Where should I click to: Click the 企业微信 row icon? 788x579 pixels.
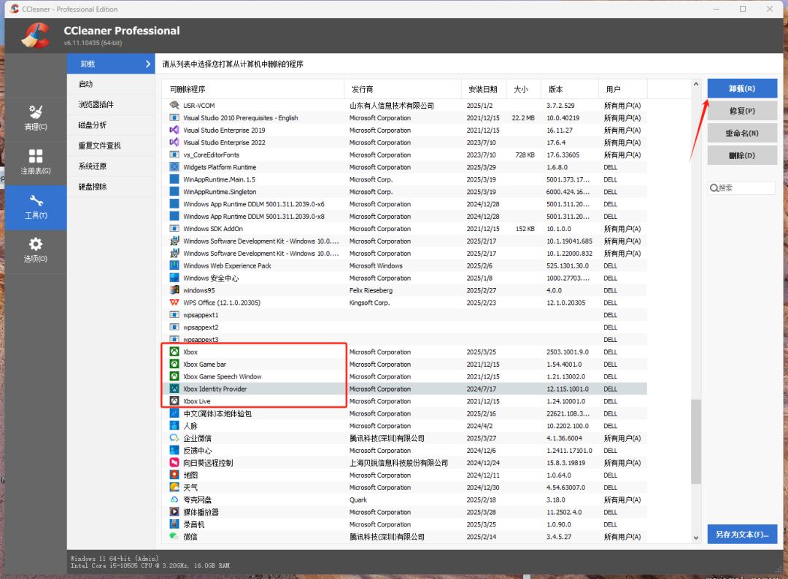click(174, 438)
